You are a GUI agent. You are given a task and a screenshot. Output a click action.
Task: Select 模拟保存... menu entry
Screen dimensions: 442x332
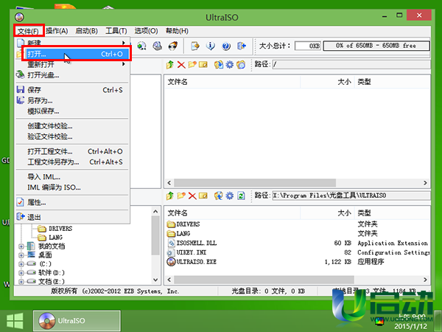72,111
